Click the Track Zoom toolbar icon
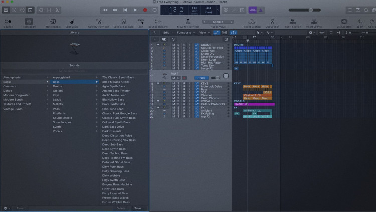The image size is (376, 212). (29, 23)
